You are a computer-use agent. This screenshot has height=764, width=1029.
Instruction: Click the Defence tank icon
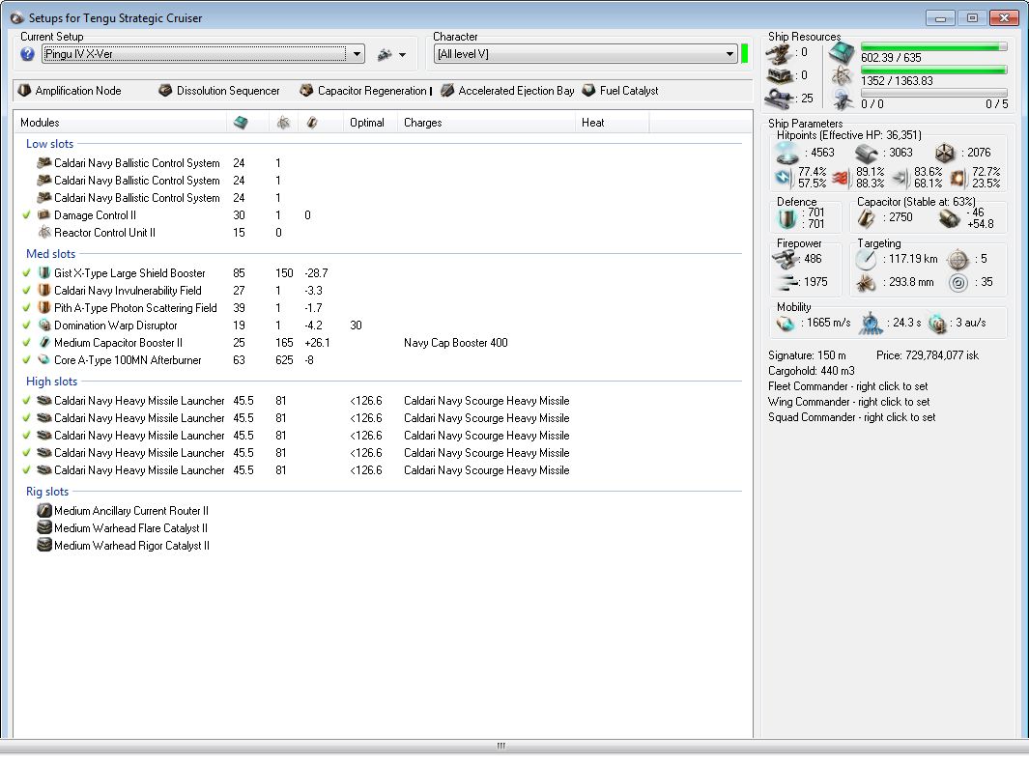click(x=786, y=219)
